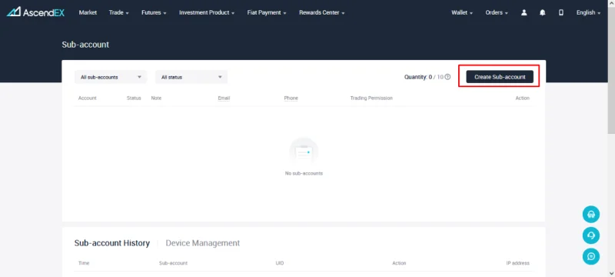Screen dimensions: 615x277
Task: Expand the Rewards Center menu
Action: [x=321, y=12]
